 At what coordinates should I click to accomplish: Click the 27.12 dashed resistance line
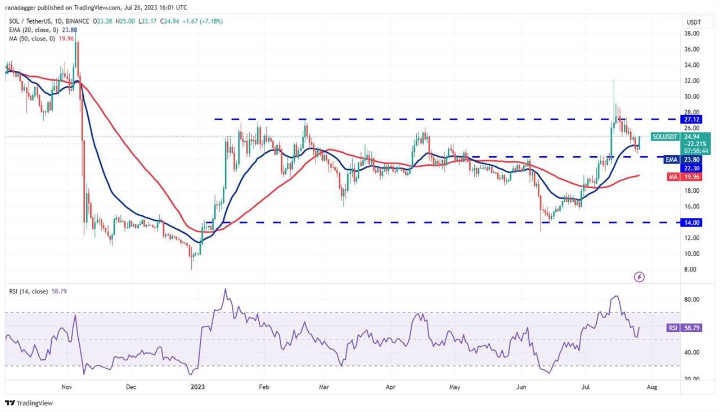point(446,119)
